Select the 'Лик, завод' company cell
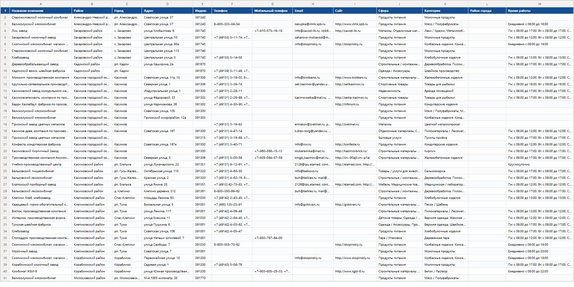 (x=41, y=31)
